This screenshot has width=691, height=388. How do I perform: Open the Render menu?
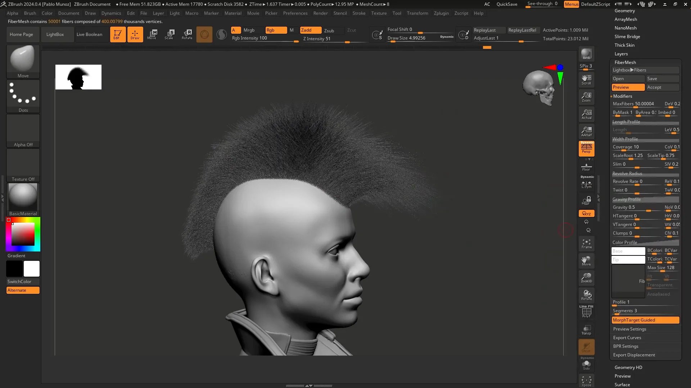(x=320, y=13)
